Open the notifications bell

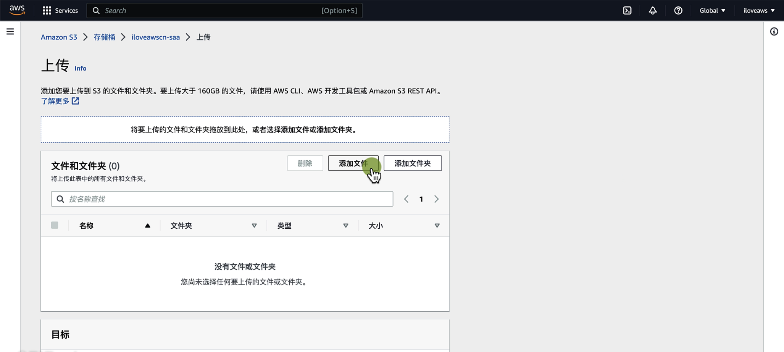(x=653, y=10)
